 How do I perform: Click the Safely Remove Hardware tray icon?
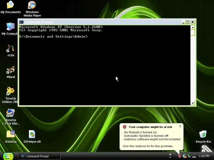194,156
